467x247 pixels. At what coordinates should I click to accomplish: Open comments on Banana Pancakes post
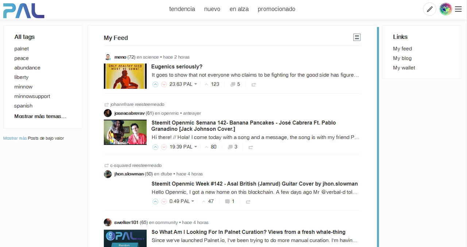click(232, 147)
